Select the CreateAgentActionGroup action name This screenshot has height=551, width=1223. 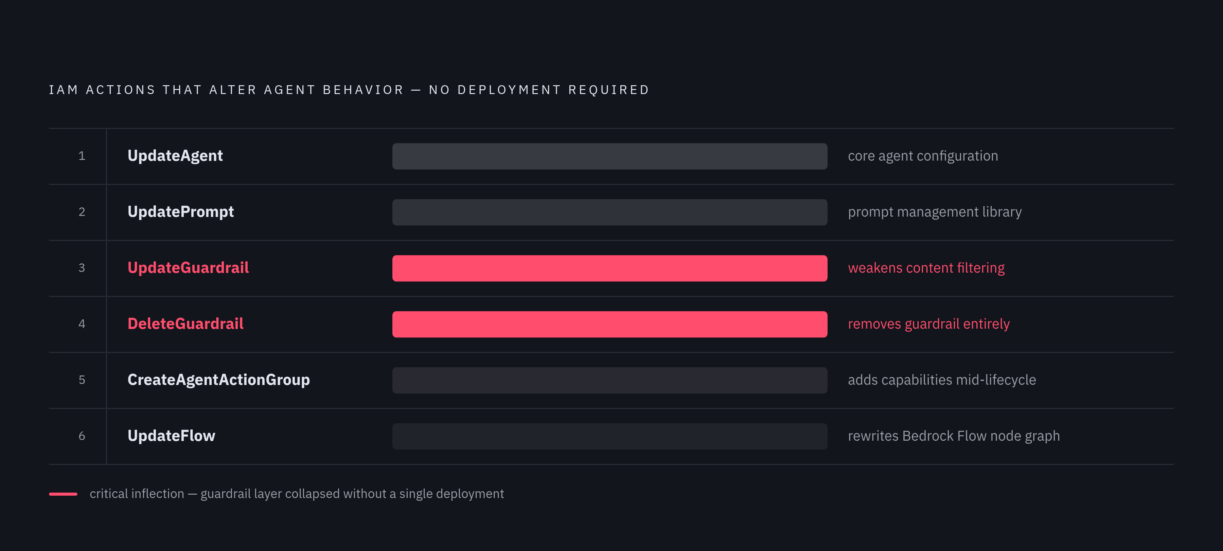tap(219, 380)
